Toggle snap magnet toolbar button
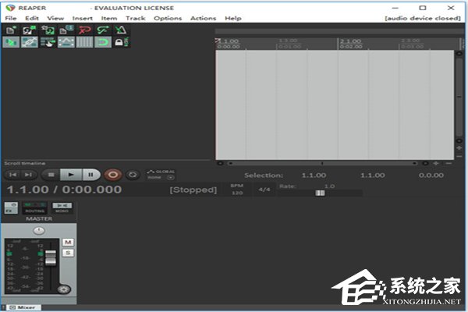The width and height of the screenshot is (468, 312). coord(103,42)
